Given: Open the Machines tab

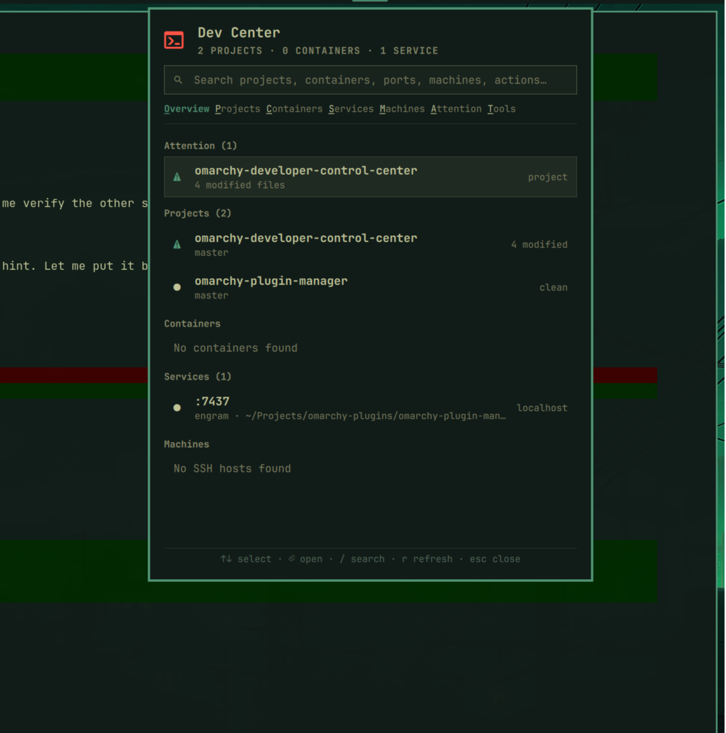Looking at the screenshot, I should click(402, 109).
